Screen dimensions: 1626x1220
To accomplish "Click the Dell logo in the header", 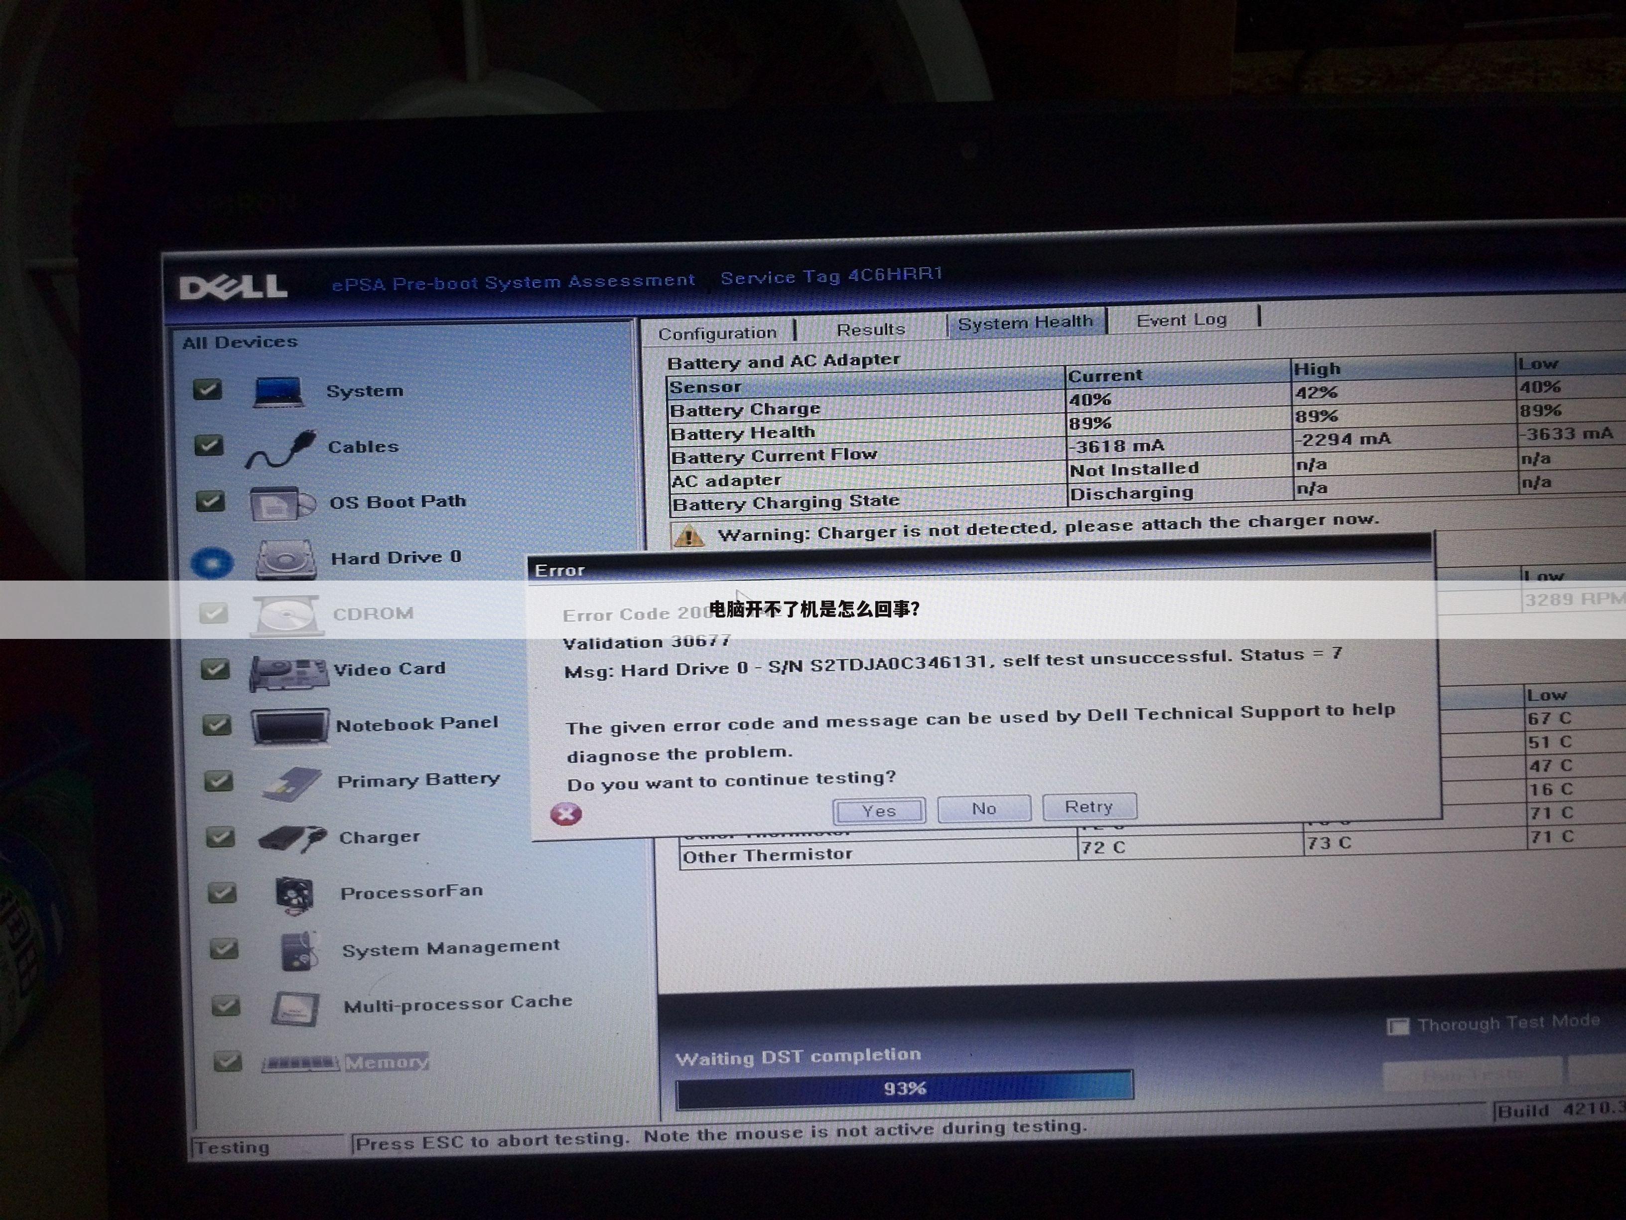I will 233,287.
